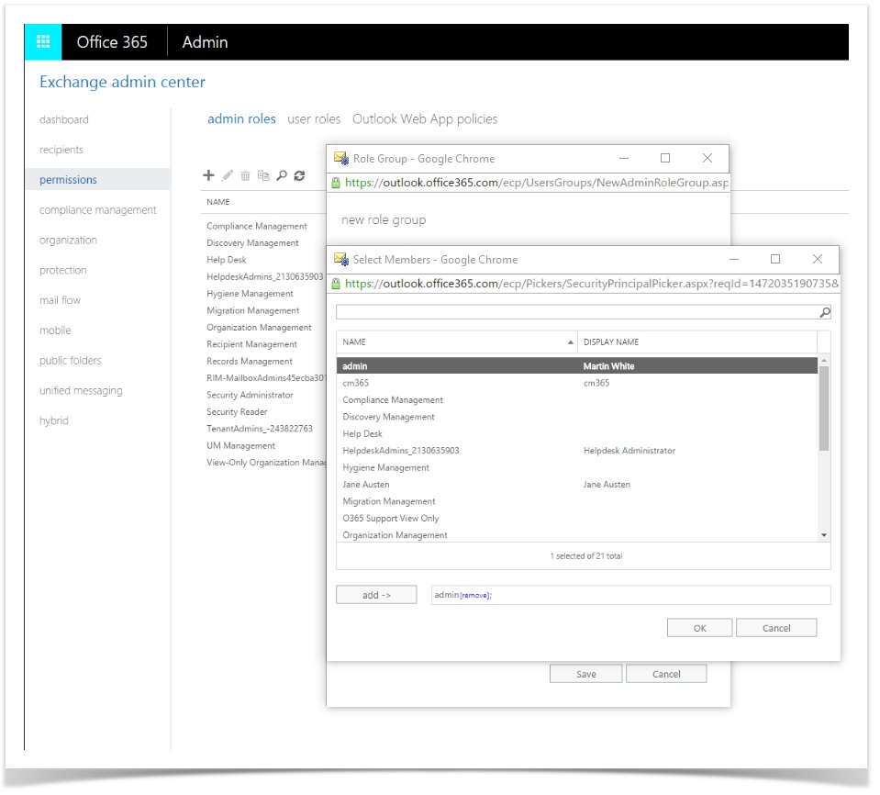This screenshot has height=795, width=880.
Task: Select Security Reader in admin roles list
Action: coord(237,412)
